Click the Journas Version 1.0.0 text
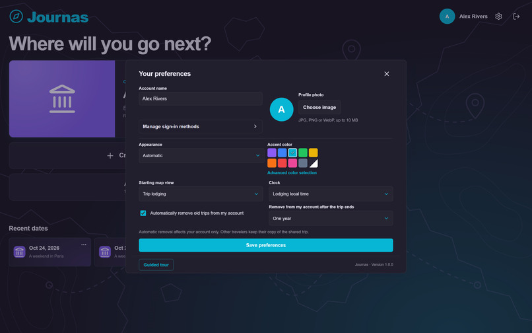 (374, 264)
